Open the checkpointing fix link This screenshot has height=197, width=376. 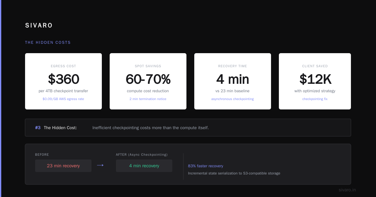(315, 99)
